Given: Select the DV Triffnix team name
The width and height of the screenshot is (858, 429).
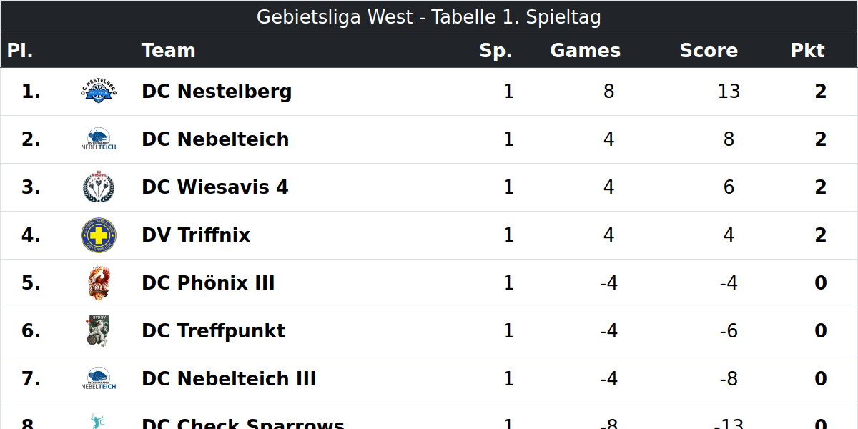Looking at the screenshot, I should [x=196, y=235].
